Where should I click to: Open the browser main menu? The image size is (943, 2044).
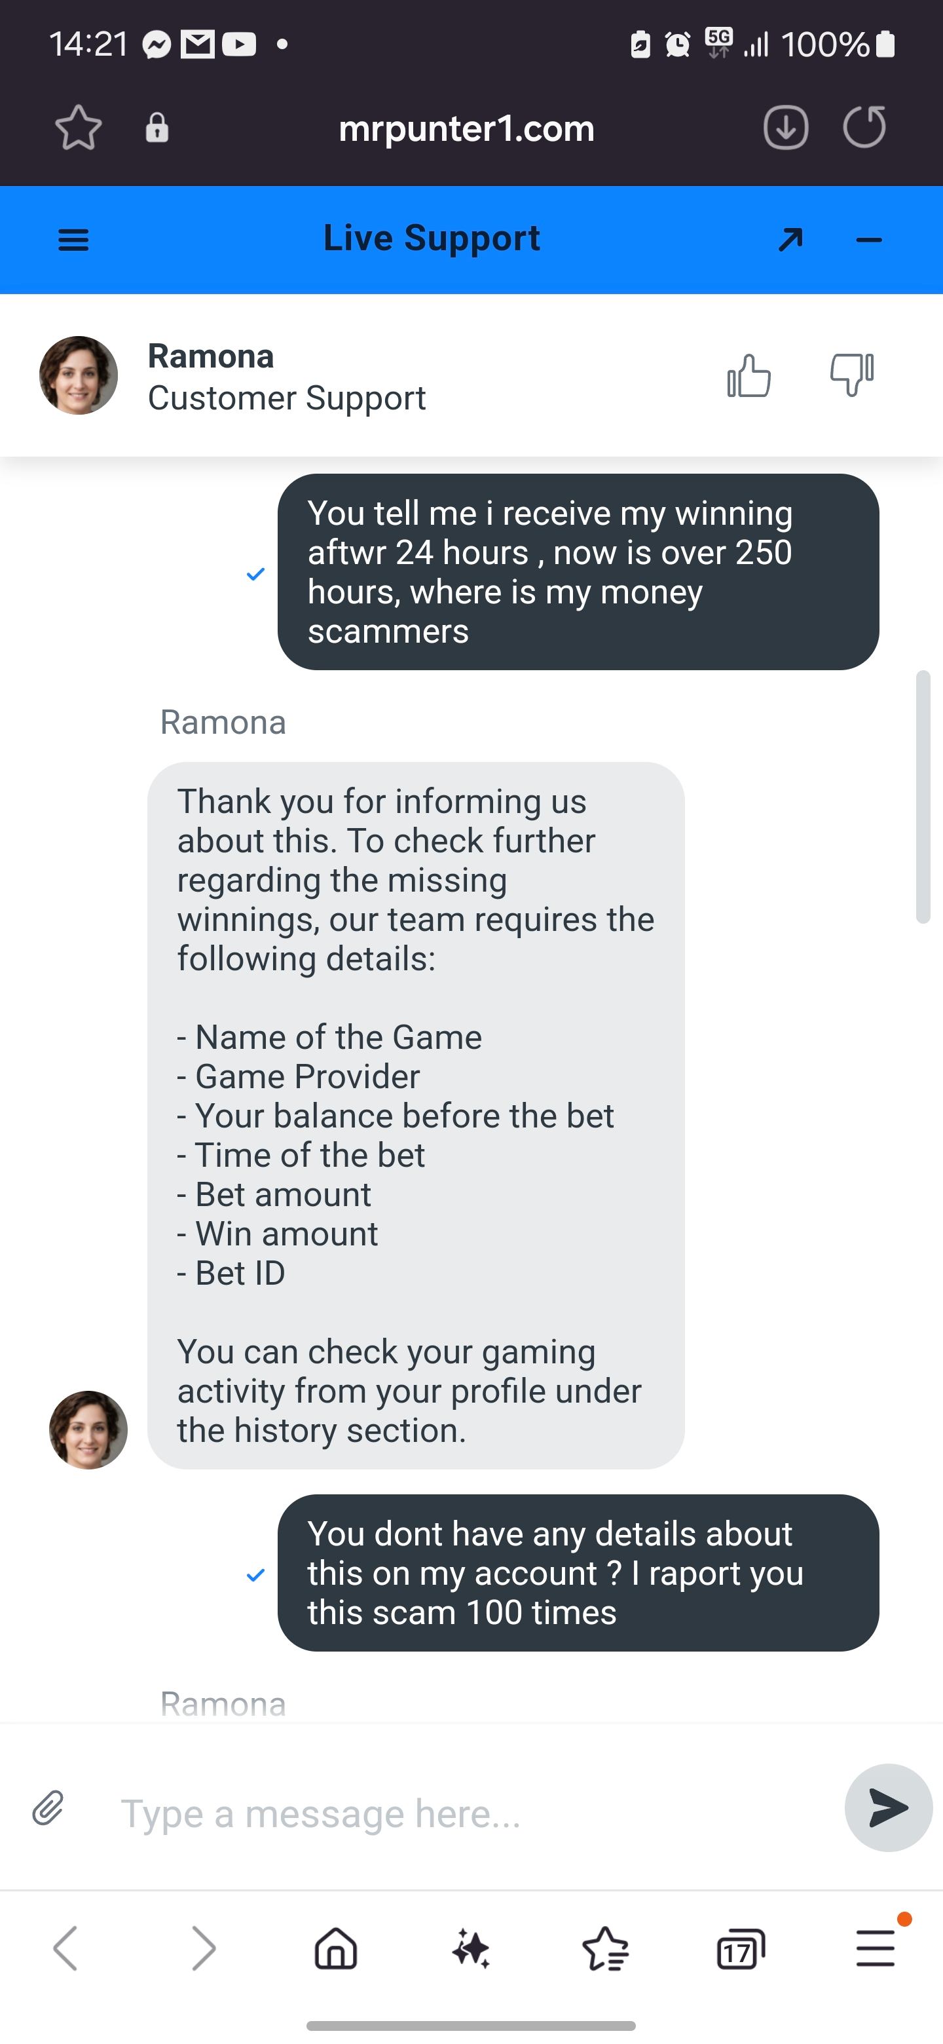[876, 1949]
